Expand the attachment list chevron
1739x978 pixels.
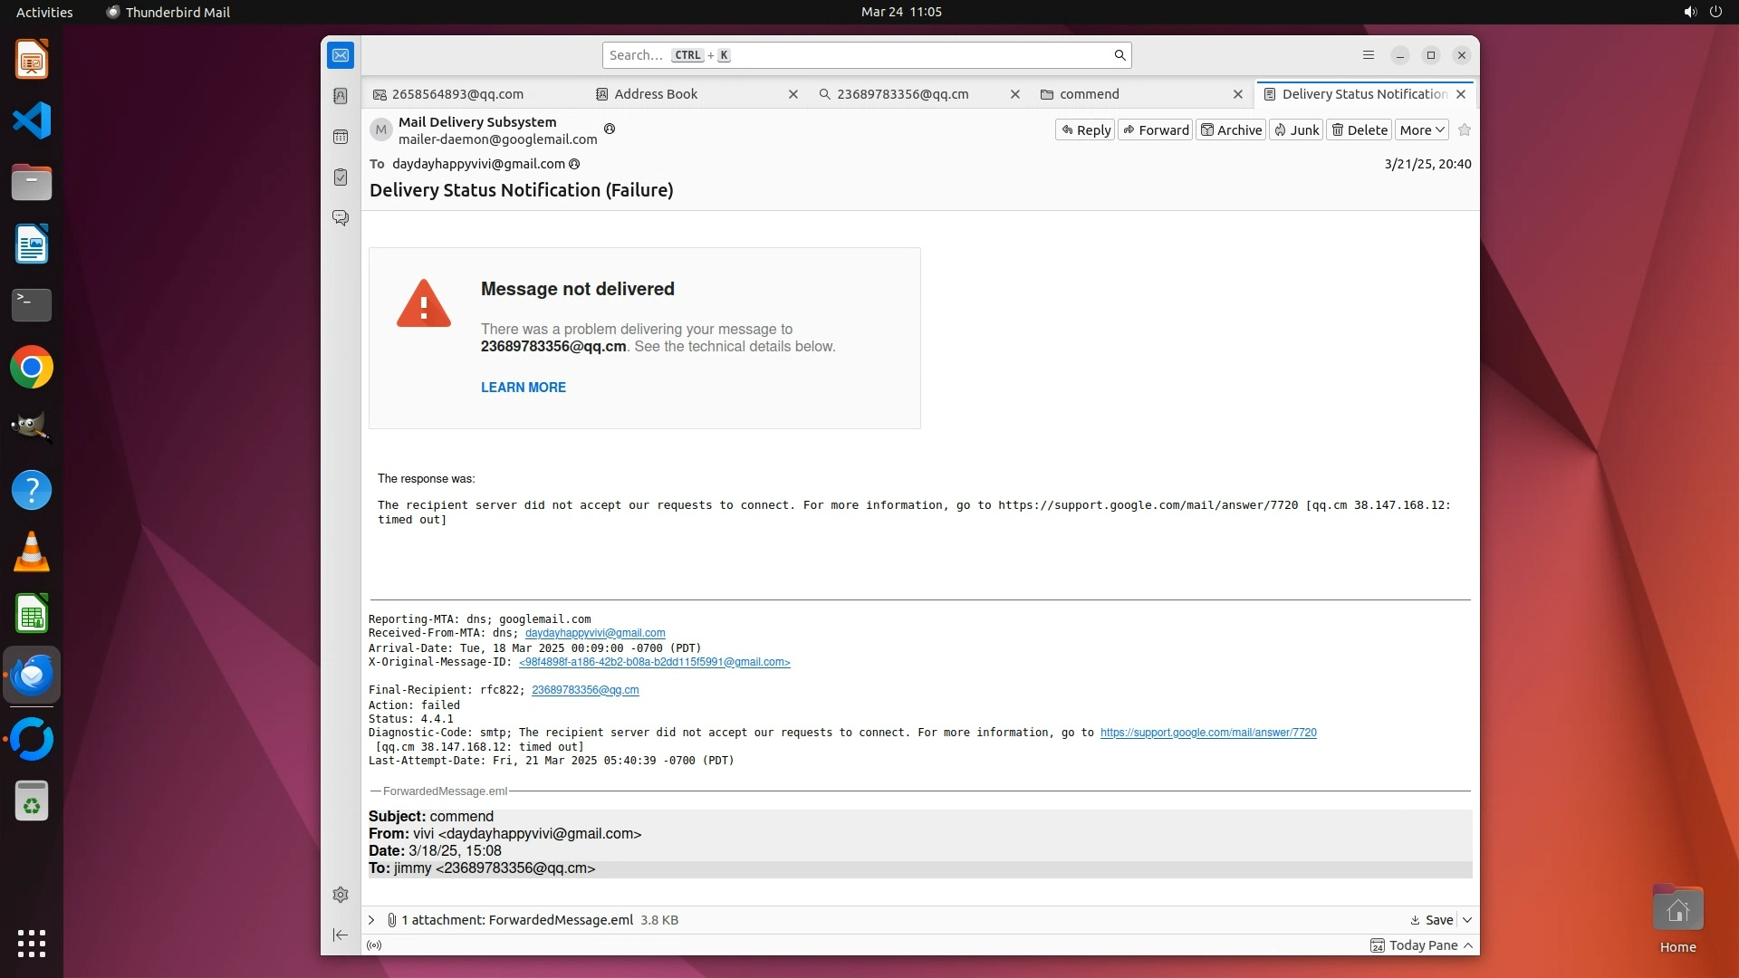[371, 920]
